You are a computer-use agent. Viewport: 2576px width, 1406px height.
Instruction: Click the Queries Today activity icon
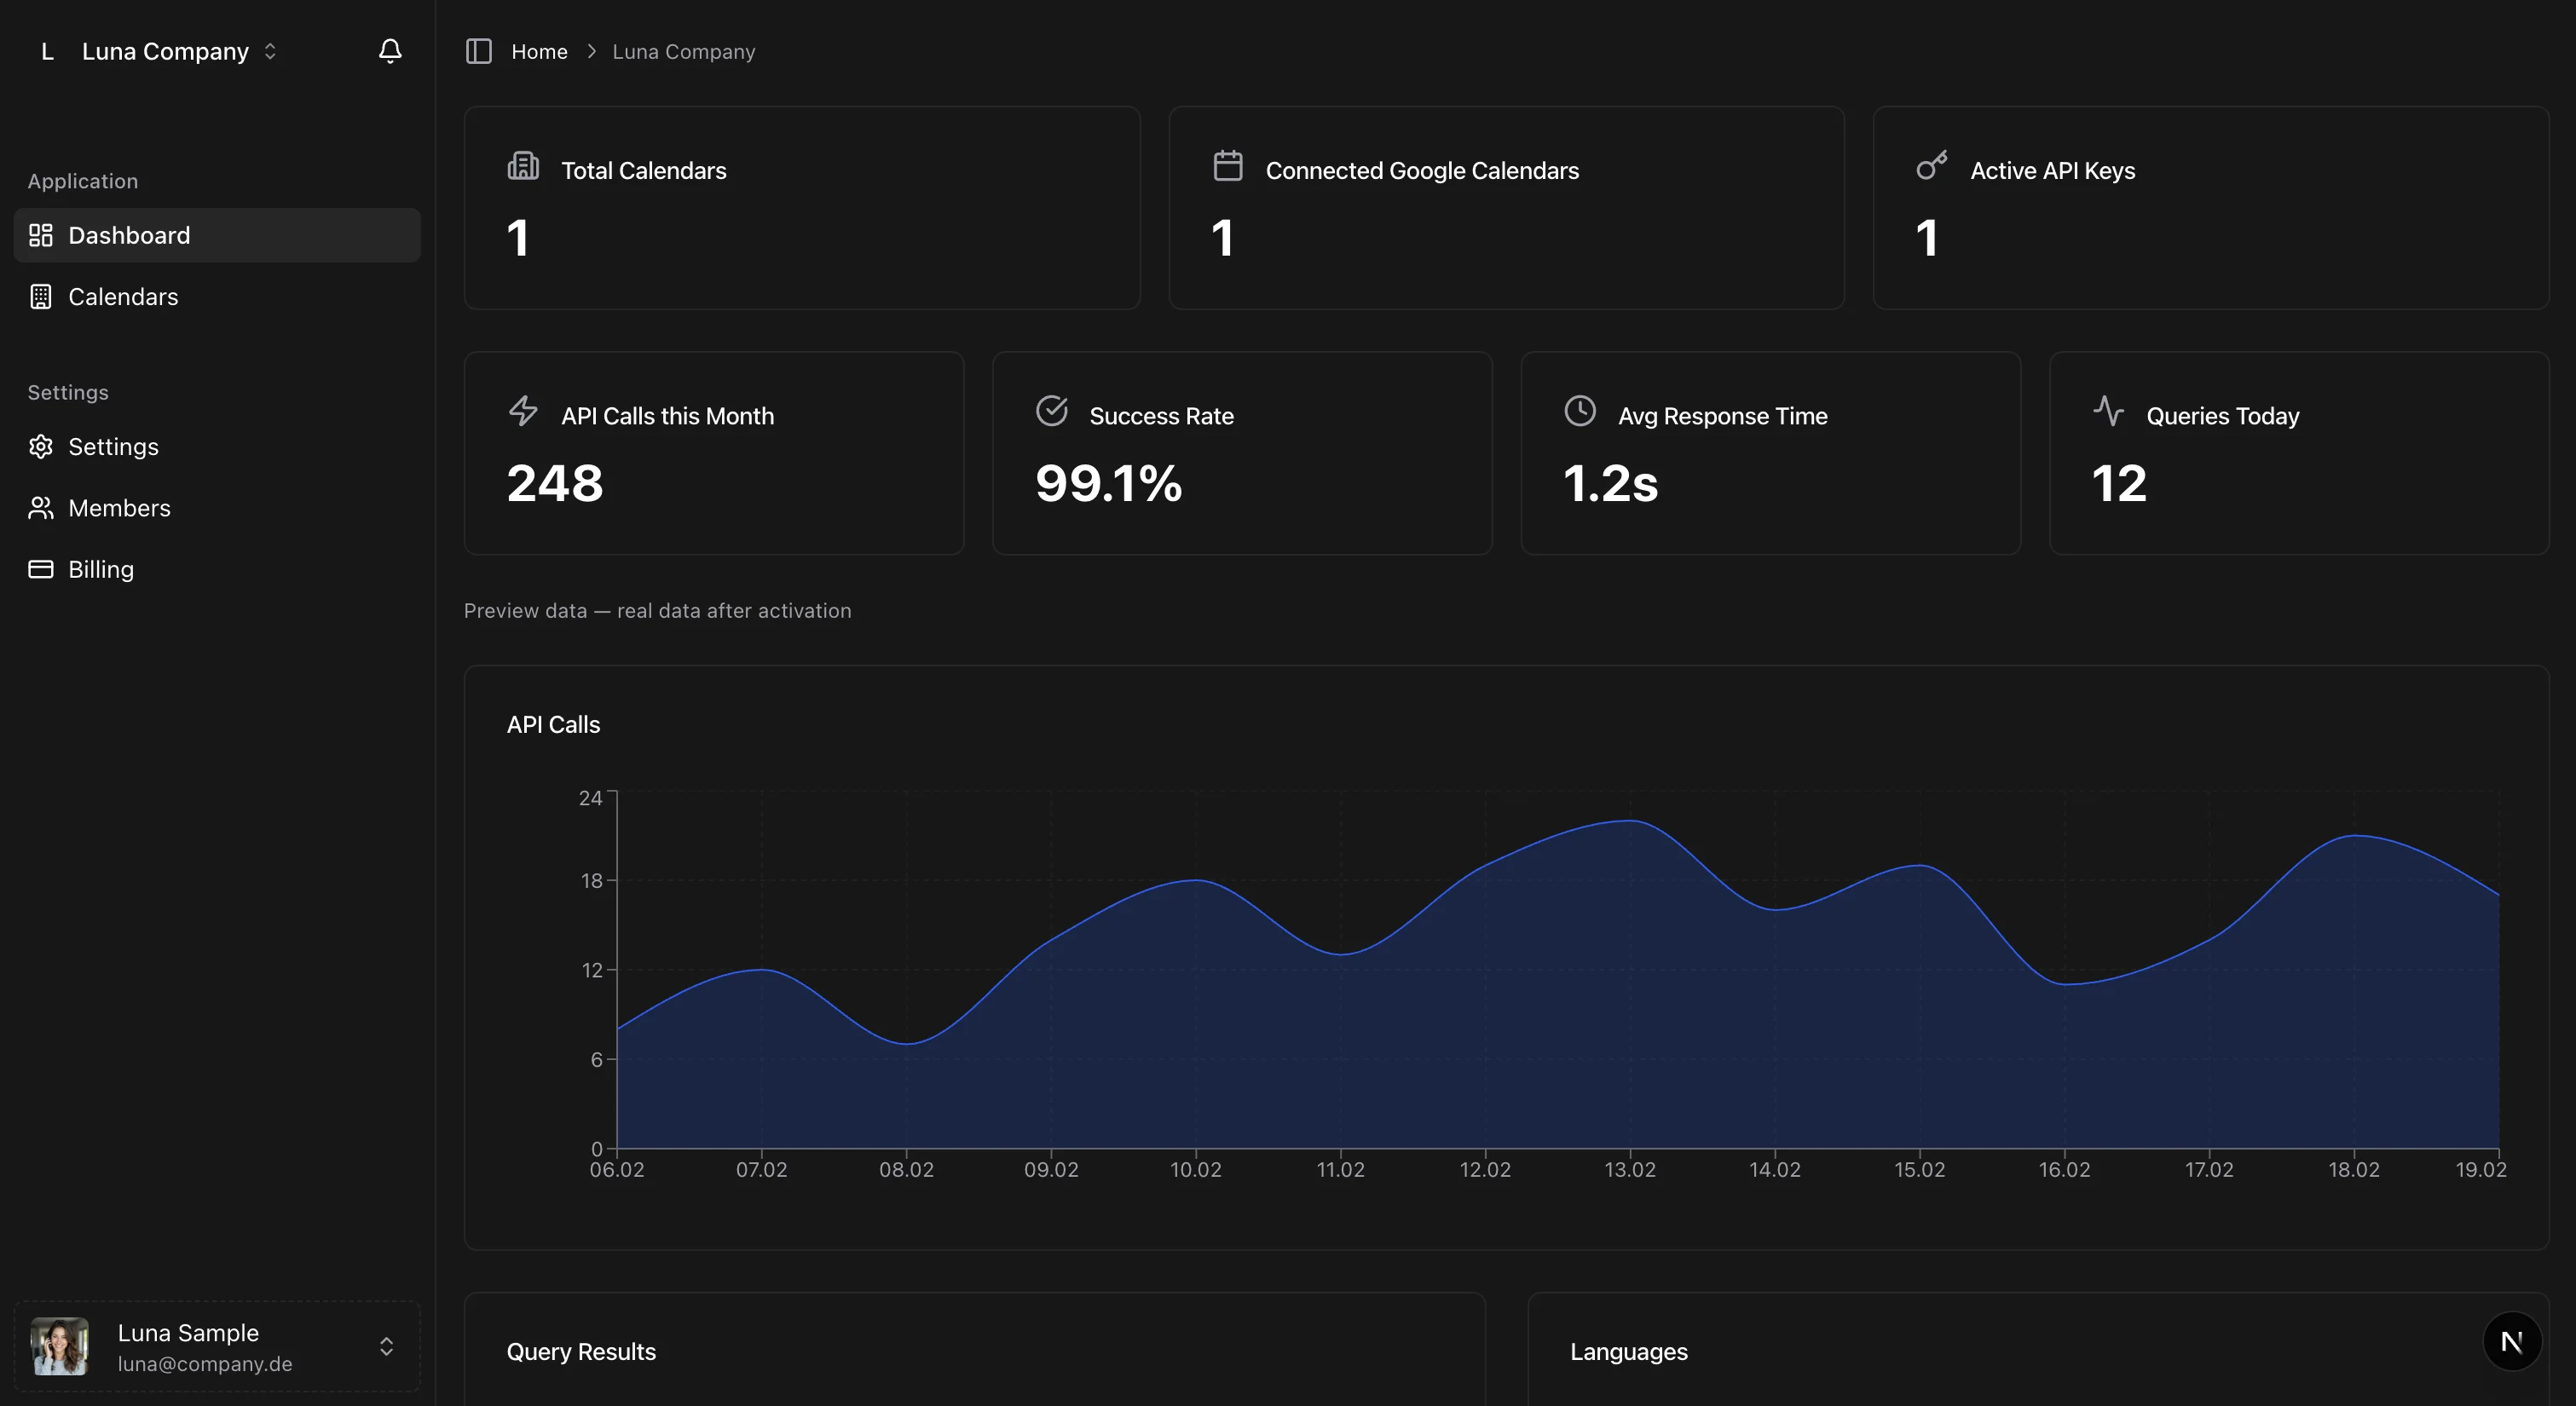(x=2108, y=411)
